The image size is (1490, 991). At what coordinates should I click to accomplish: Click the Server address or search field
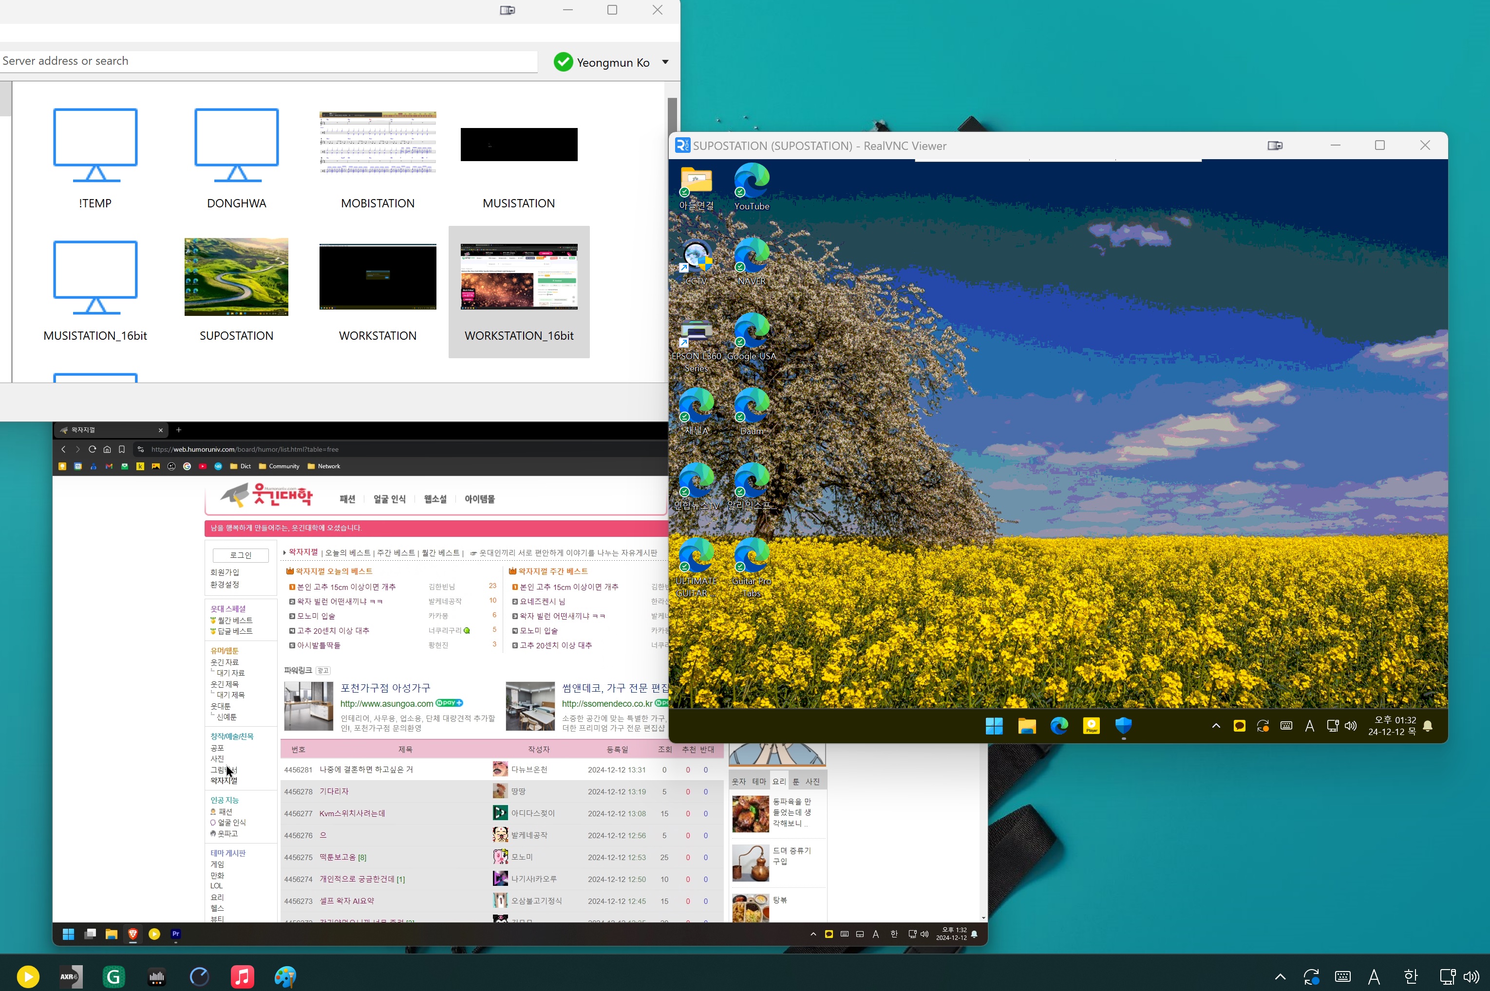265,61
